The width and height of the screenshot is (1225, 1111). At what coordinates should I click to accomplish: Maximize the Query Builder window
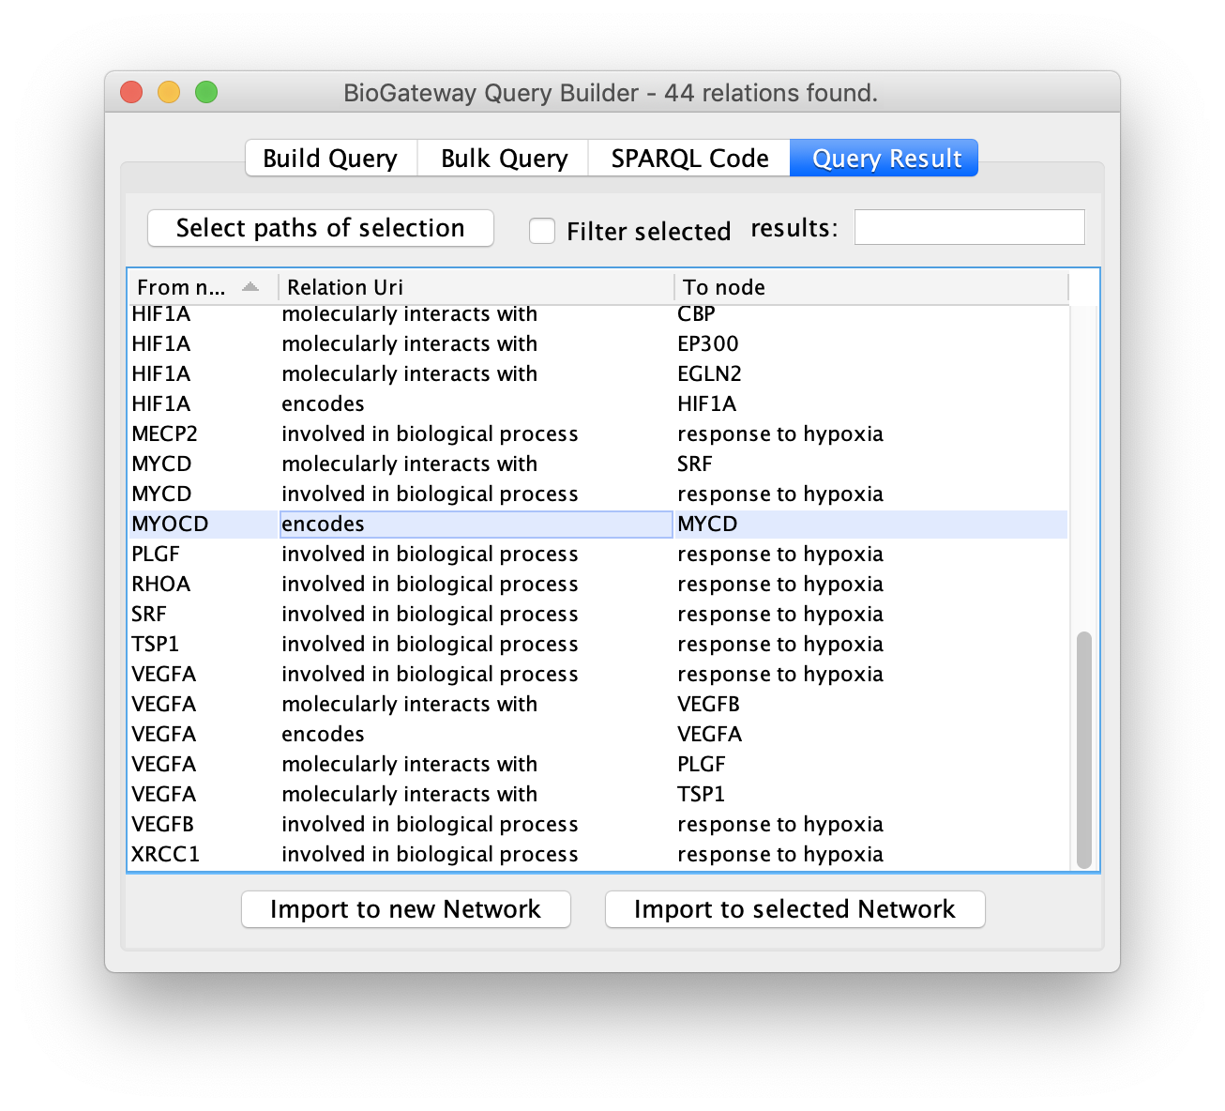click(206, 92)
